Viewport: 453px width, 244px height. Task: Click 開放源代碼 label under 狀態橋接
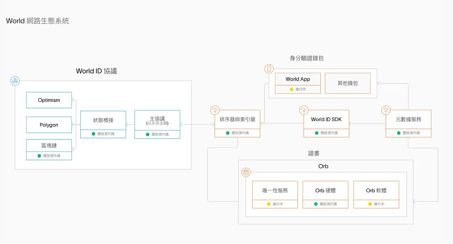pos(106,134)
